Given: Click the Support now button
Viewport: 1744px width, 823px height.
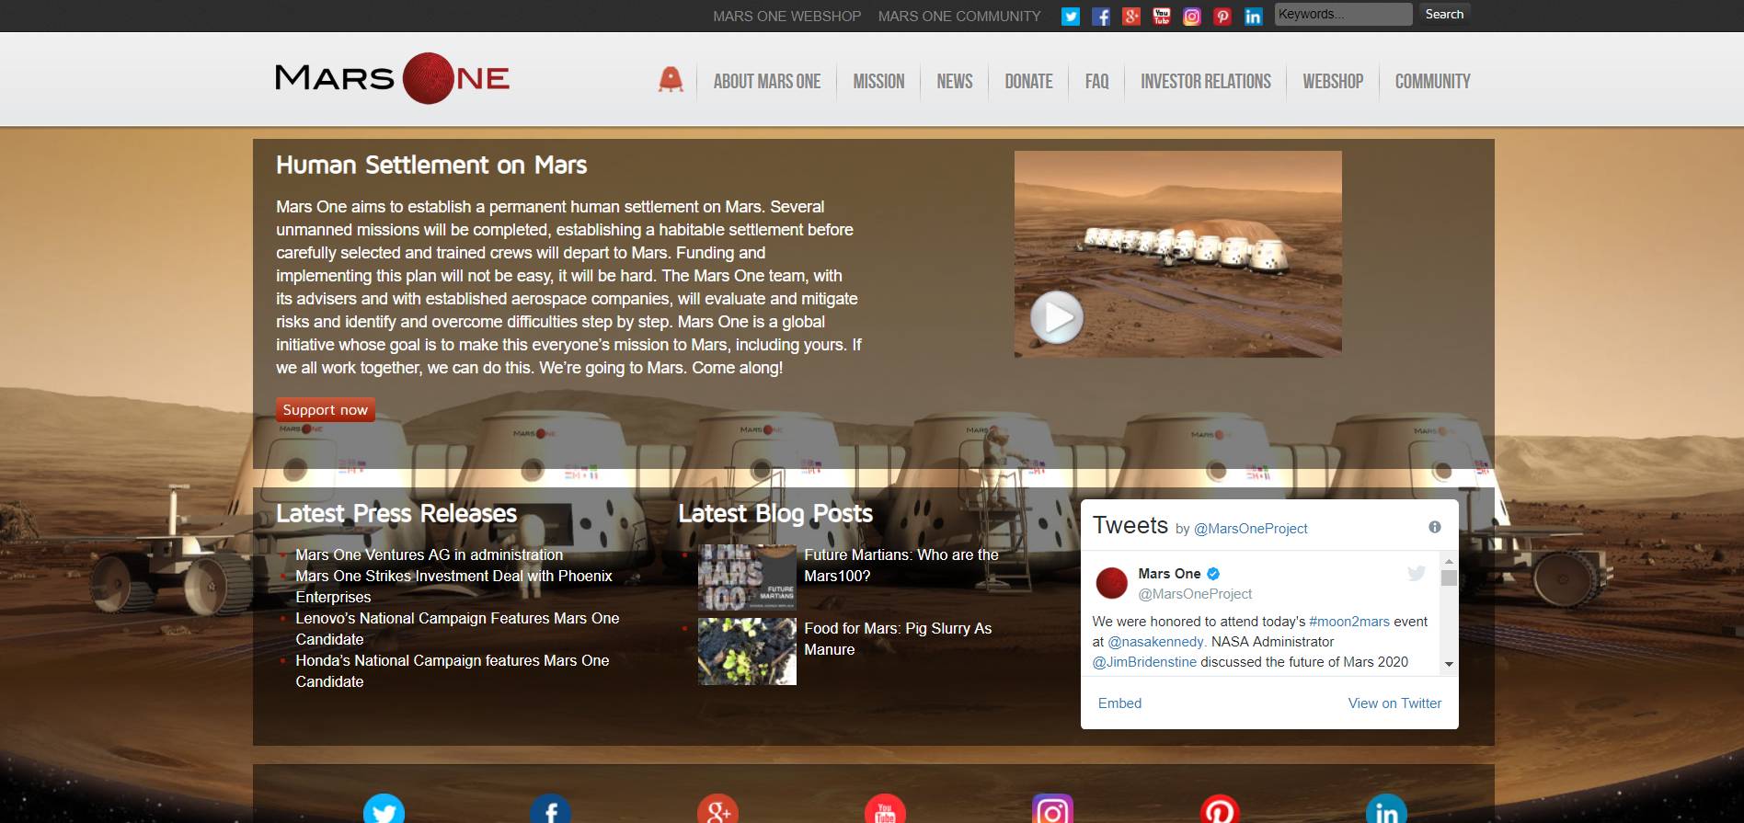Looking at the screenshot, I should point(326,409).
